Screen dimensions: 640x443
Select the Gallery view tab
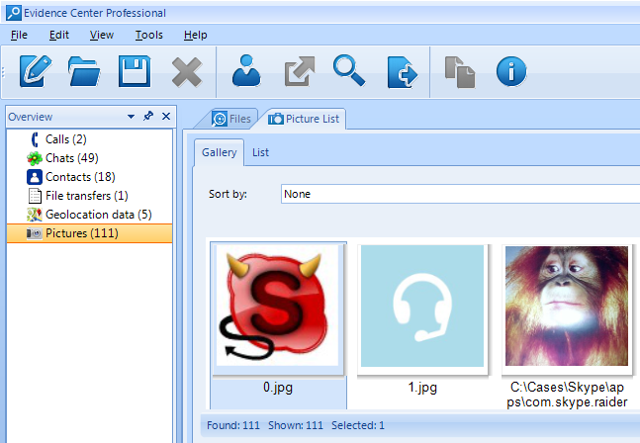pos(220,152)
